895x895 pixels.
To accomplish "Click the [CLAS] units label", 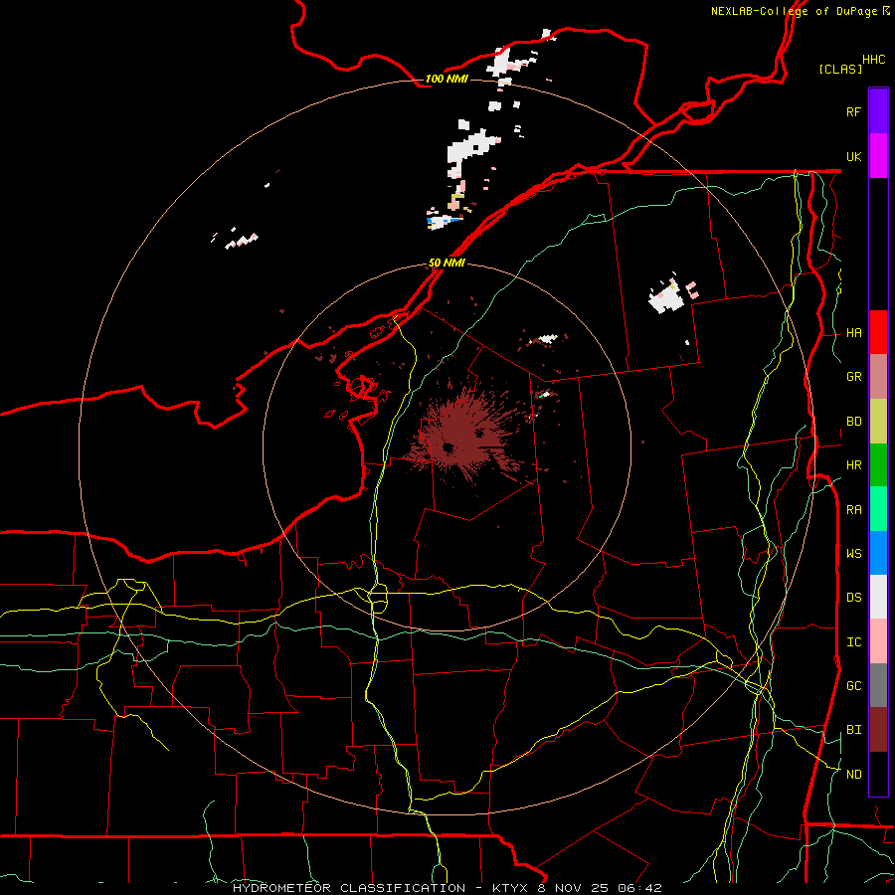I will [x=840, y=69].
